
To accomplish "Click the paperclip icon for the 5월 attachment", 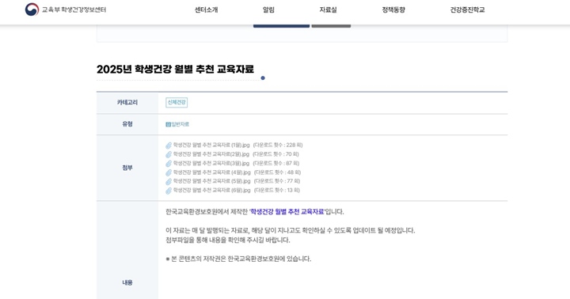I will pos(169,181).
